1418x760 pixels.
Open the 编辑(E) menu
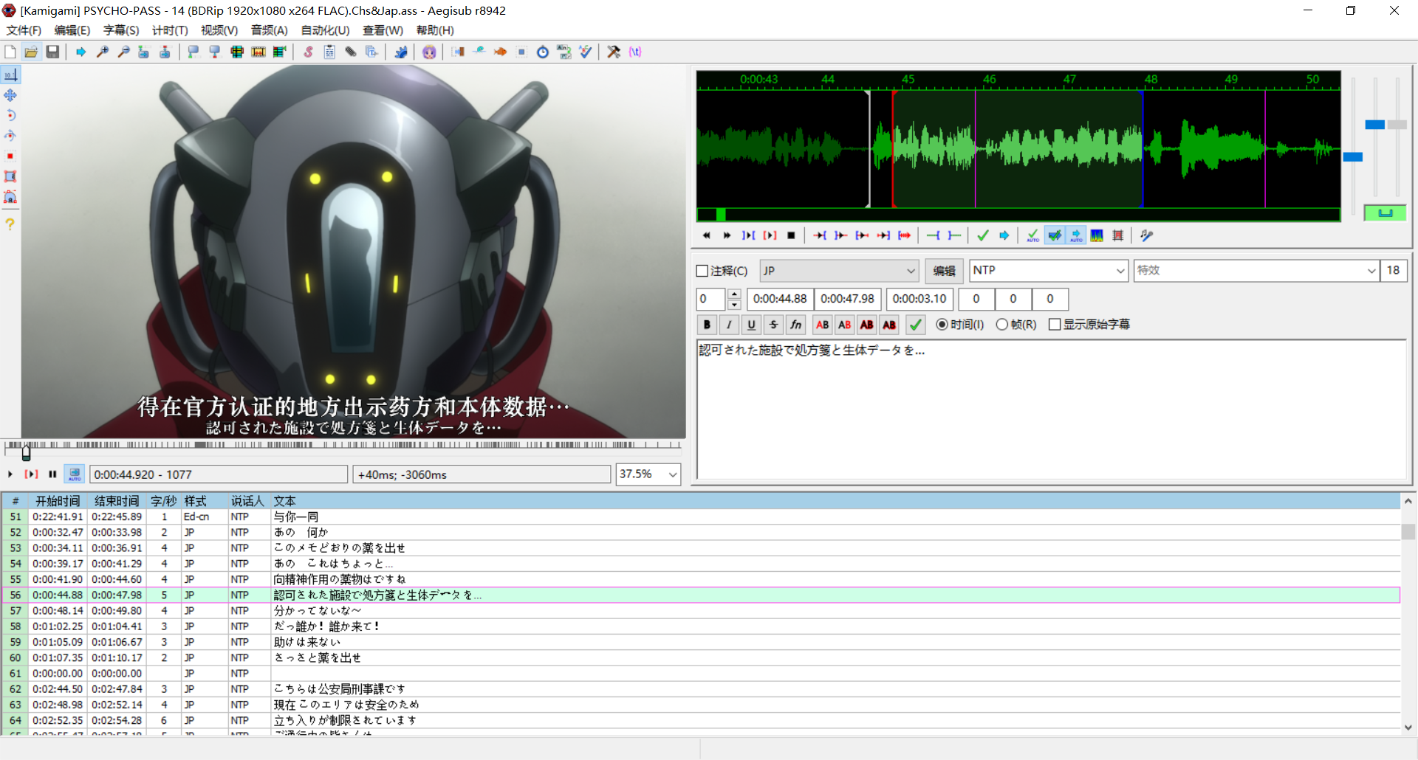(72, 30)
